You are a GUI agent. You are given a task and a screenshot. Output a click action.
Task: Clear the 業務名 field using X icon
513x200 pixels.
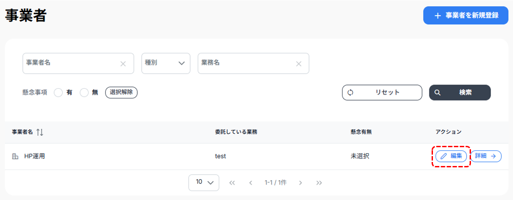(x=298, y=64)
